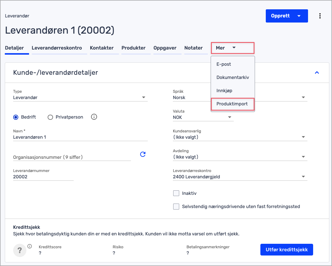Click the info icon beside credit question mark
The width and height of the screenshot is (332, 266).
pos(30,246)
